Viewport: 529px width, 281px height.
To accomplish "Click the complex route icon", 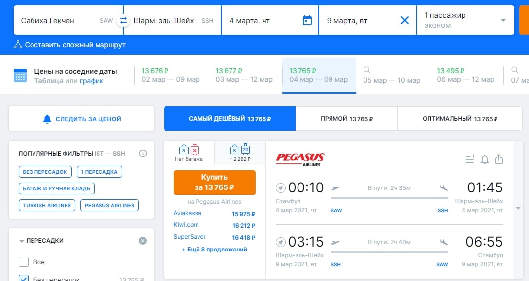I will (x=18, y=44).
